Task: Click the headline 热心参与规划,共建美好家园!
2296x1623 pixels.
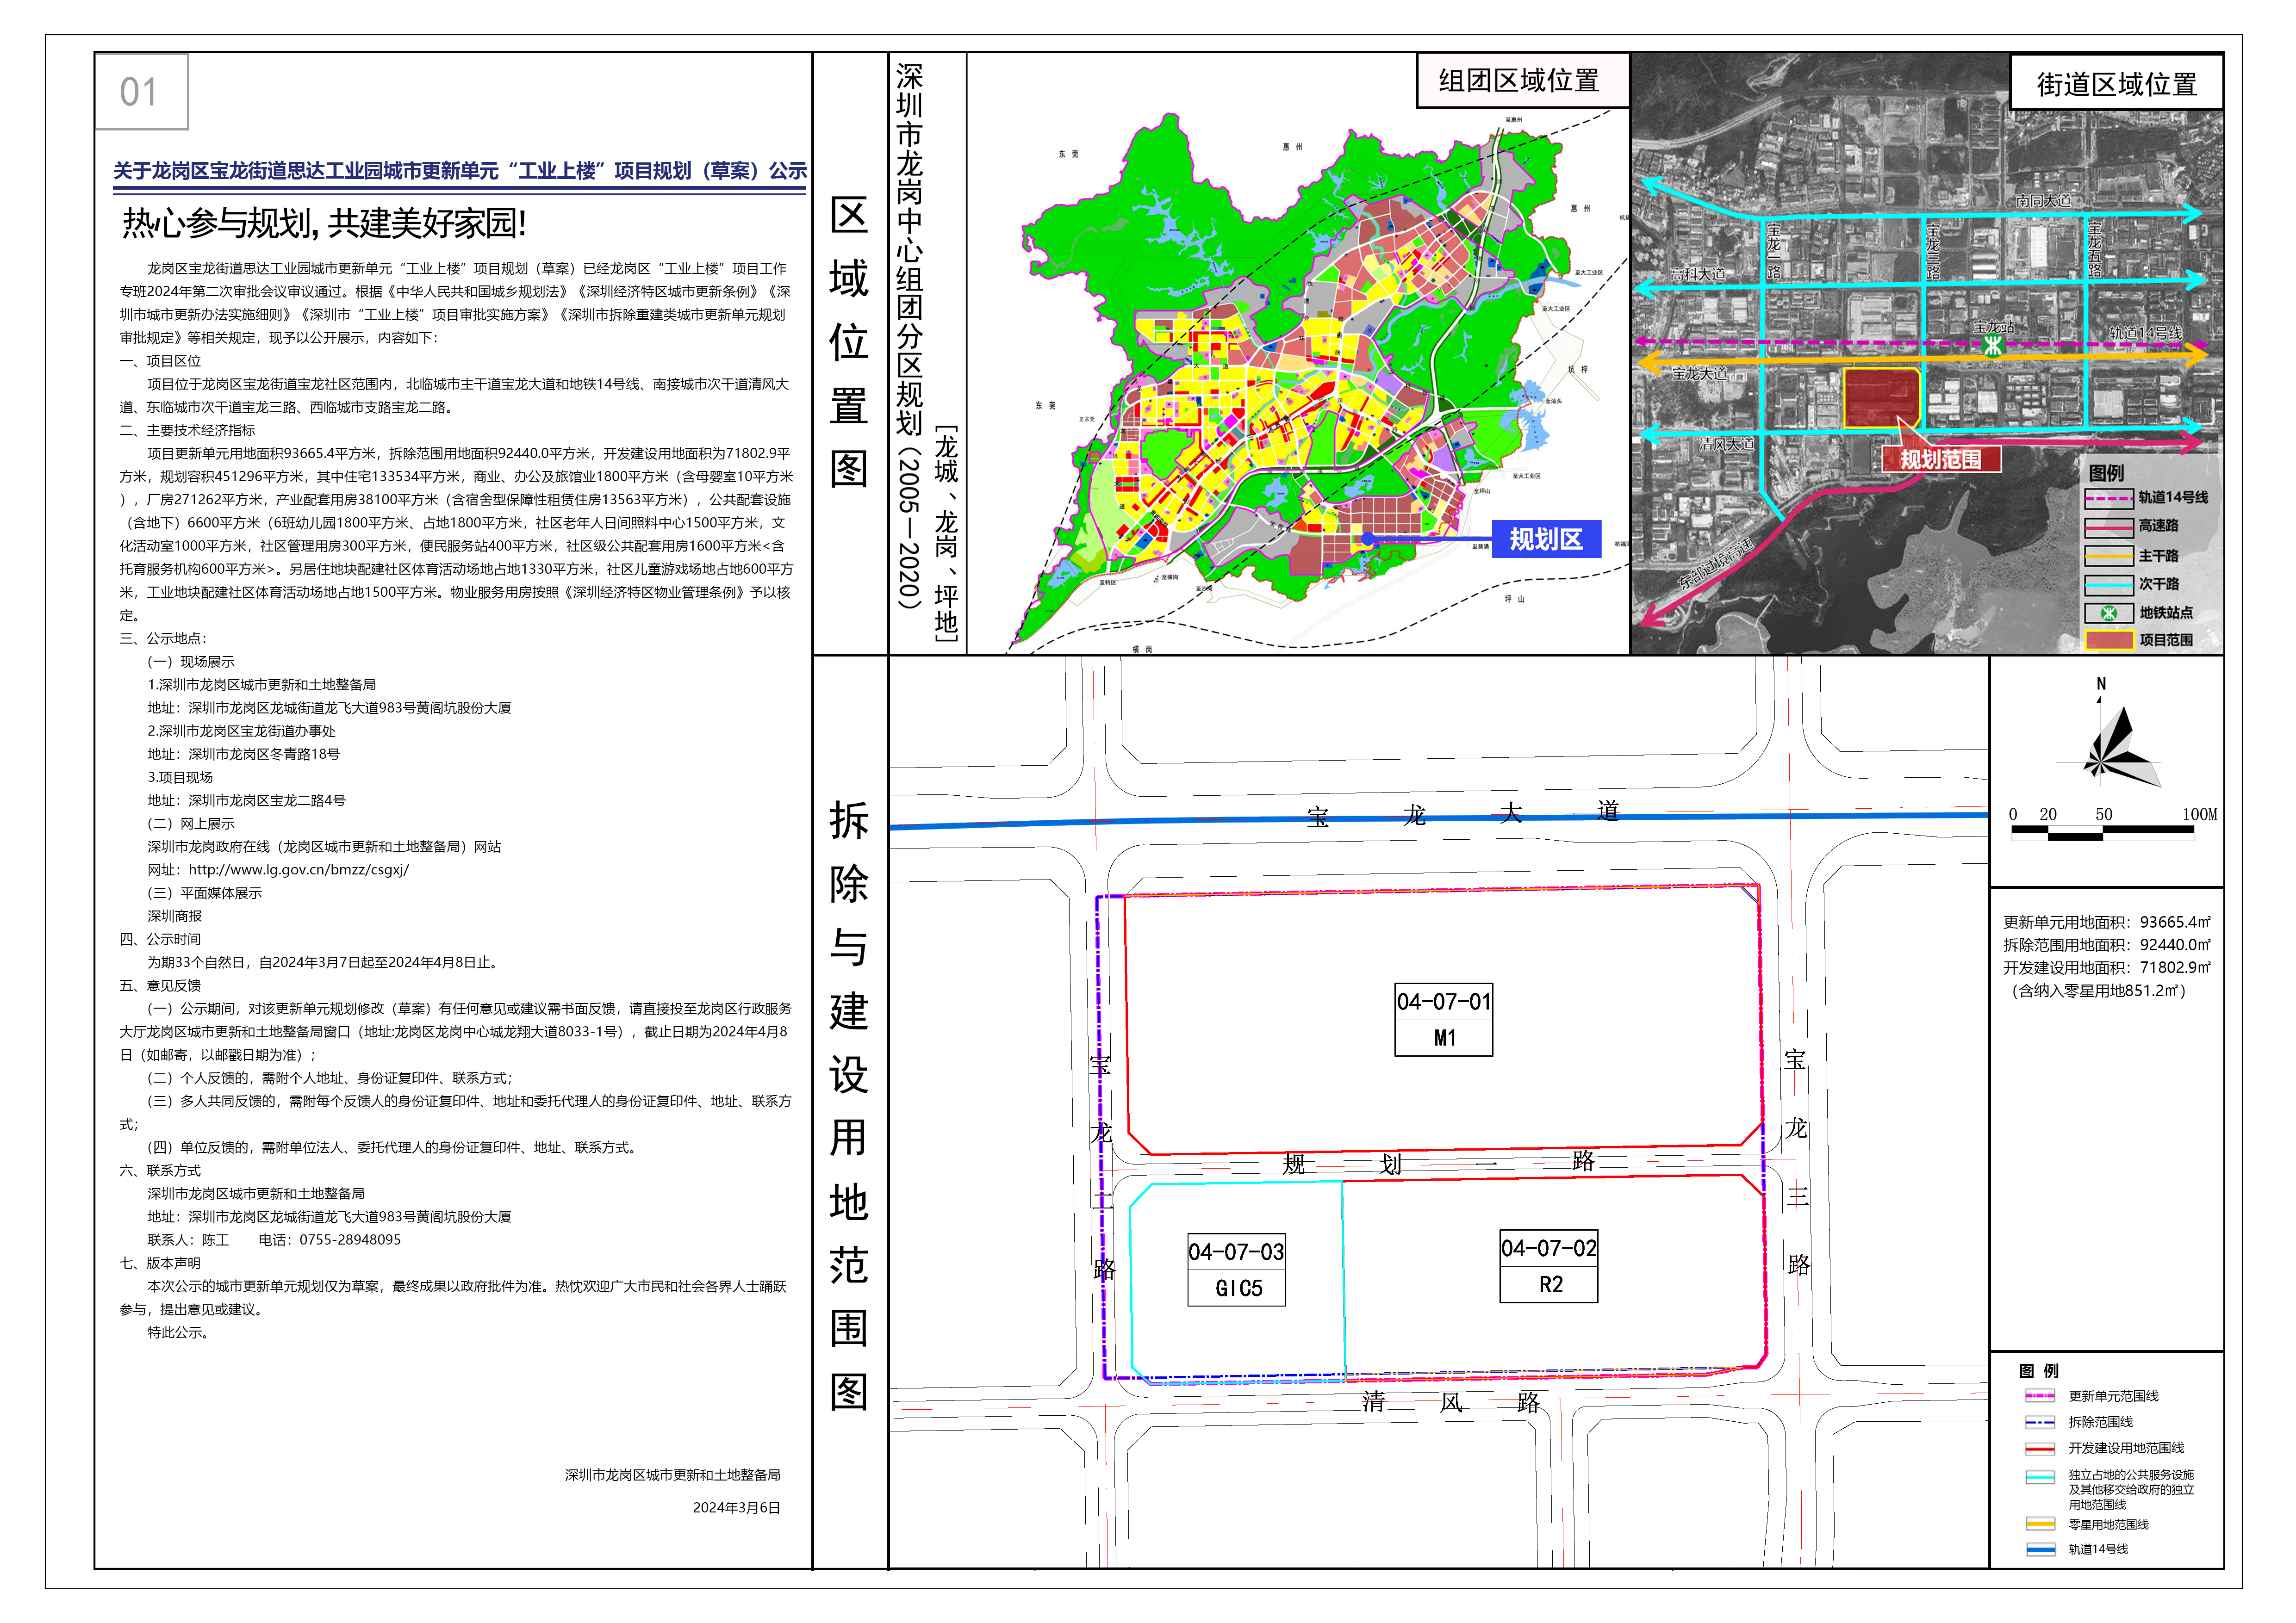Action: coord(324,223)
